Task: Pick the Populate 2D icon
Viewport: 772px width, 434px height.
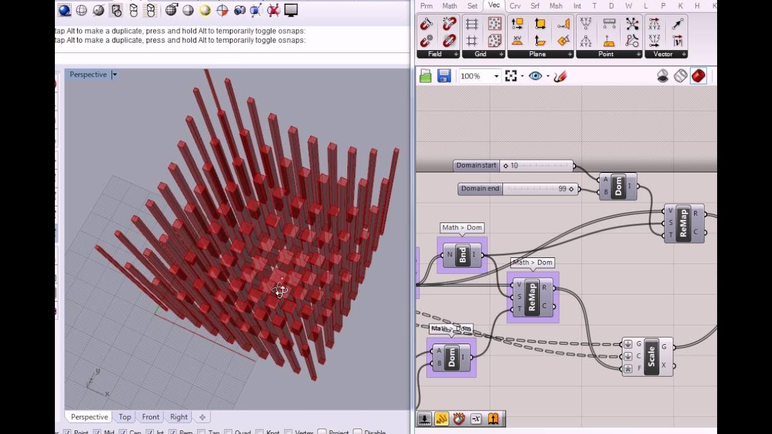Action: 495,24
